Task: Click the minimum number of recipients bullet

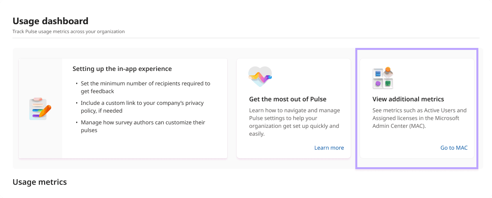Action: (145, 87)
